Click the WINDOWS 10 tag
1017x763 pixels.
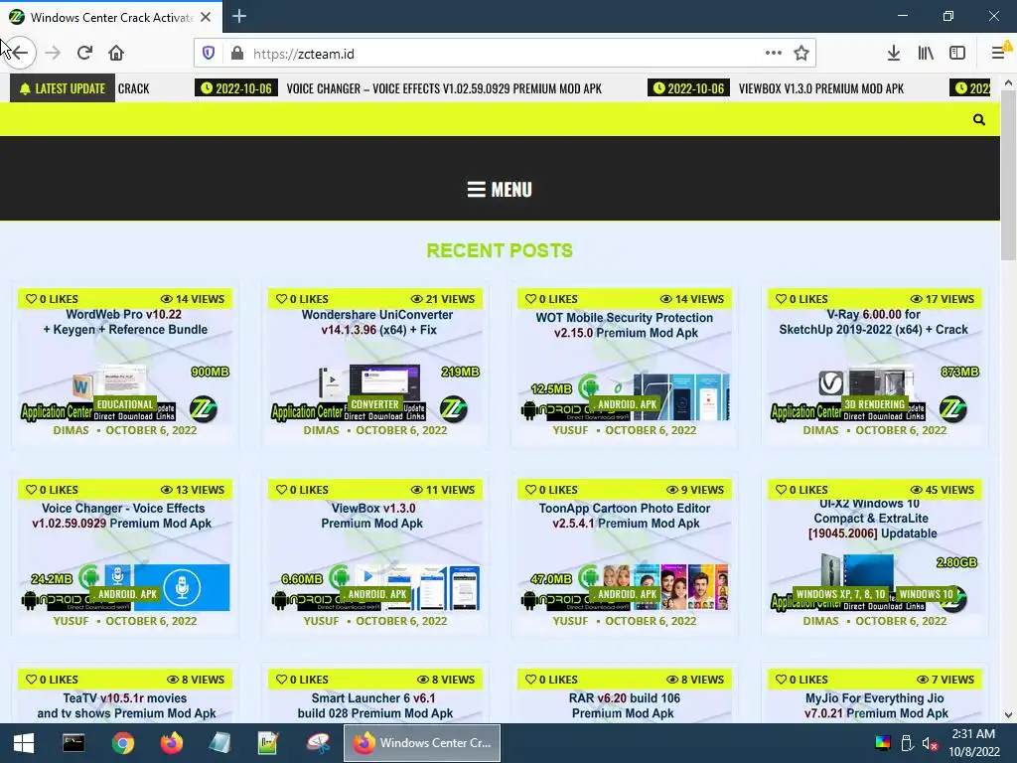(927, 594)
